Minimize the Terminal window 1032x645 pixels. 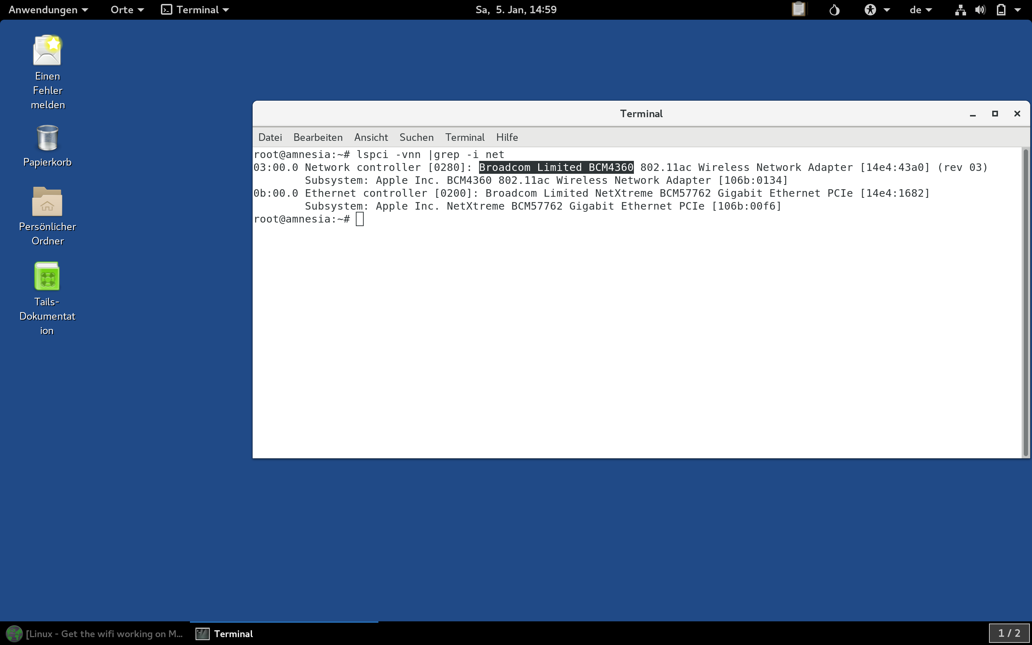click(973, 114)
